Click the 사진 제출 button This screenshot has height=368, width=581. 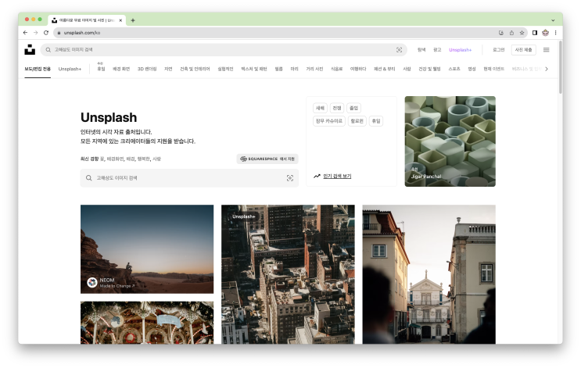(x=524, y=49)
